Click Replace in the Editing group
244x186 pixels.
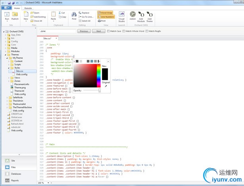84,13
